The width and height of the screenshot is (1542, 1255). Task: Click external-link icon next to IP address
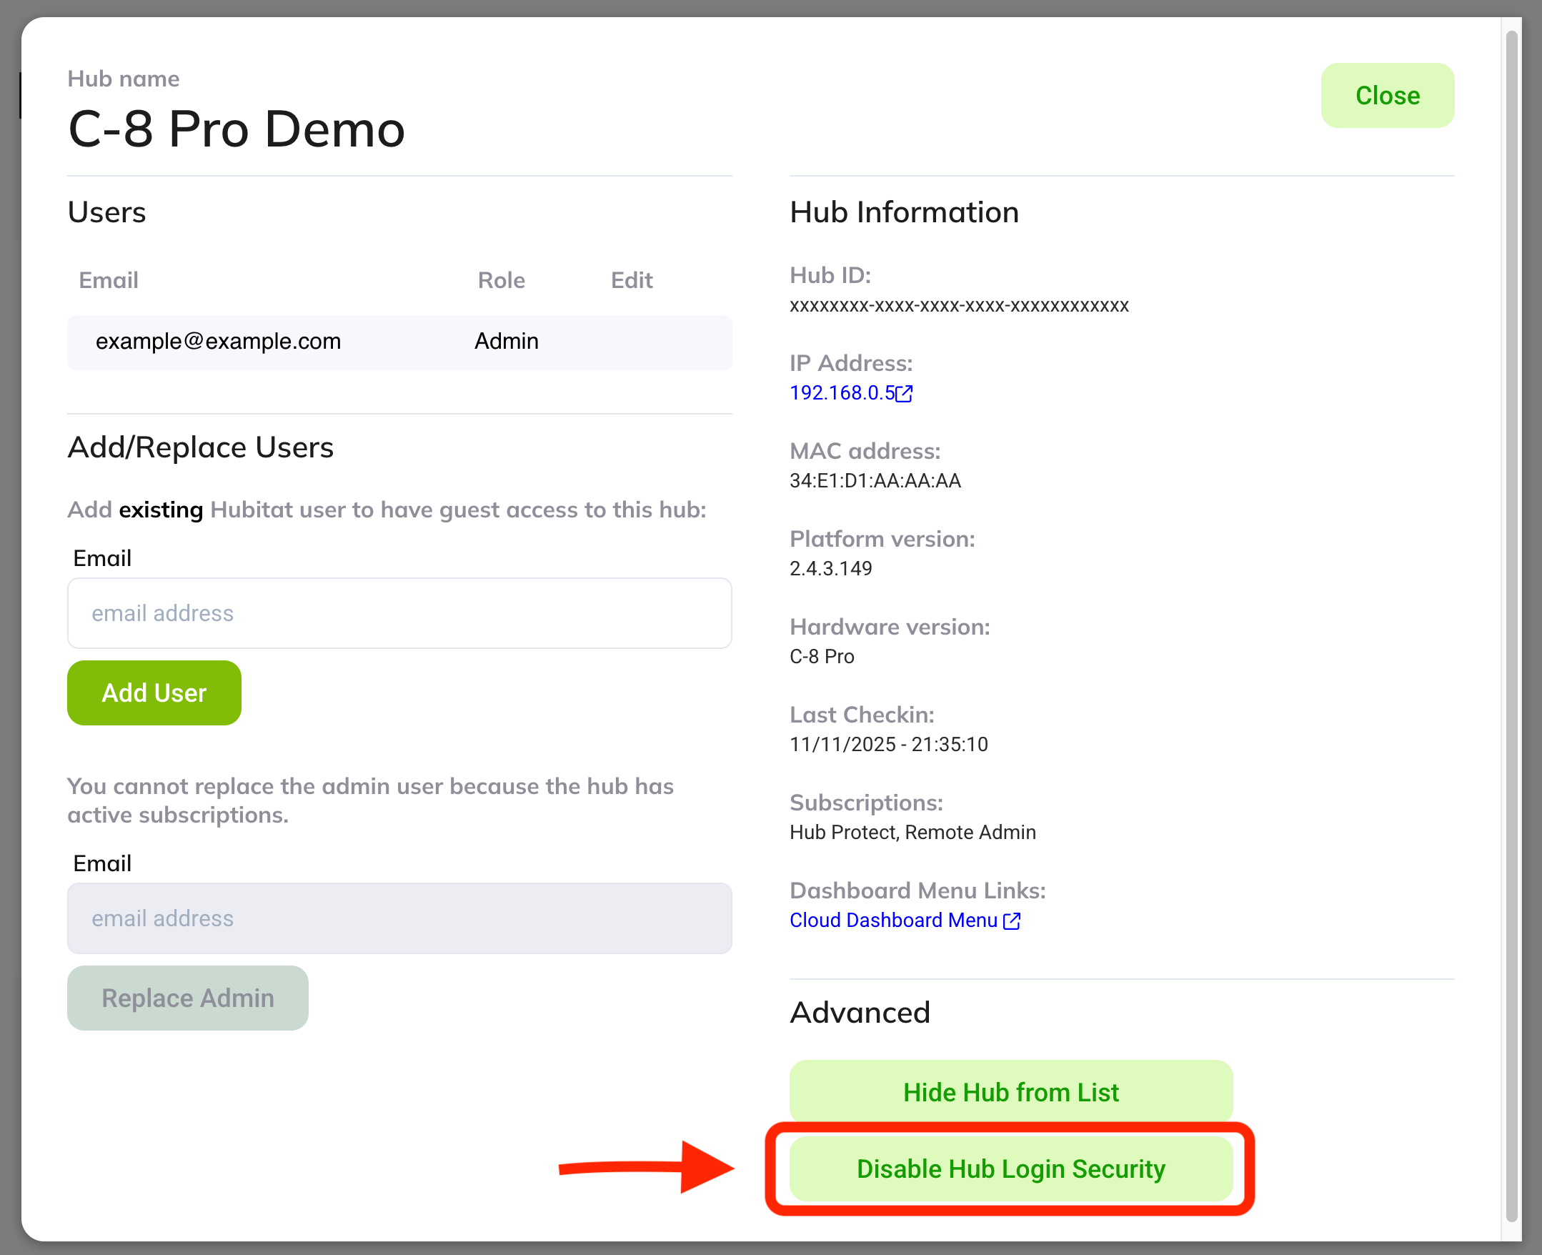[904, 393]
